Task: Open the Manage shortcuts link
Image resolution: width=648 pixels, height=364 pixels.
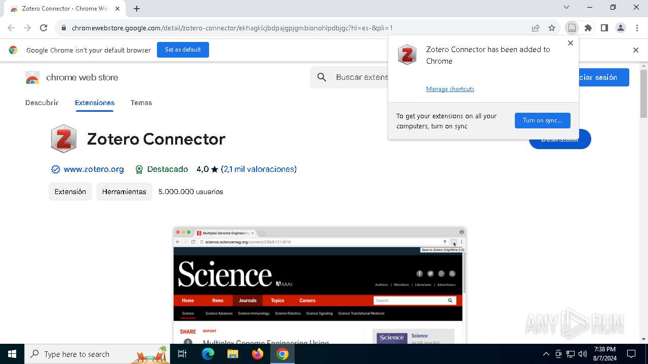Action: pyautogui.click(x=450, y=89)
